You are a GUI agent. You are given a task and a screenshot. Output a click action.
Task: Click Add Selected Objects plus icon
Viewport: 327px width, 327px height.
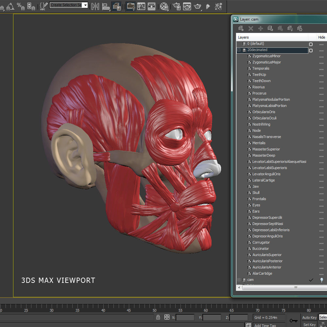[x=261, y=29]
